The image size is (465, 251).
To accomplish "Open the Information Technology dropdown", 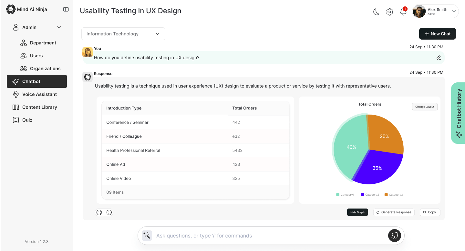I will pos(123,34).
